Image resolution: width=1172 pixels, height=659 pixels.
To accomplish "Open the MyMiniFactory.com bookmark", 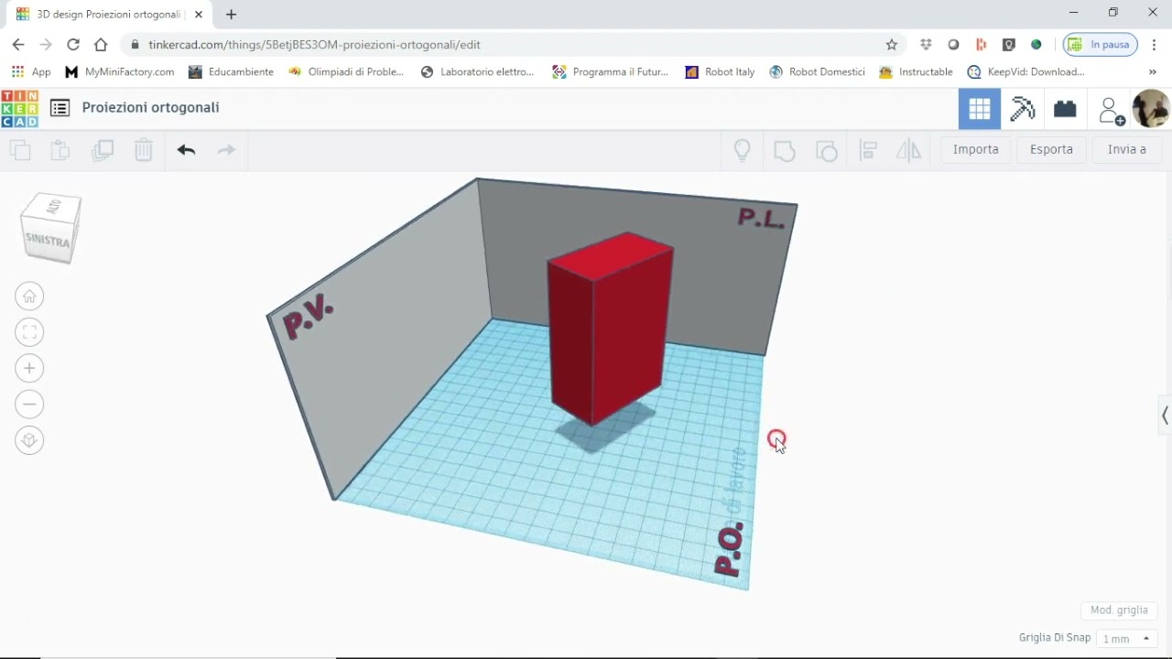I will click(119, 71).
